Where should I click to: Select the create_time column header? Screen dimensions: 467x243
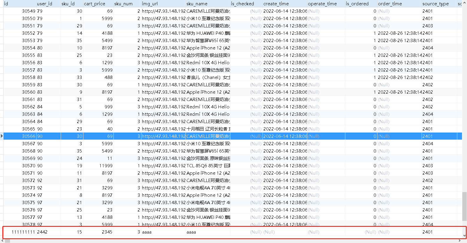coord(285,4)
